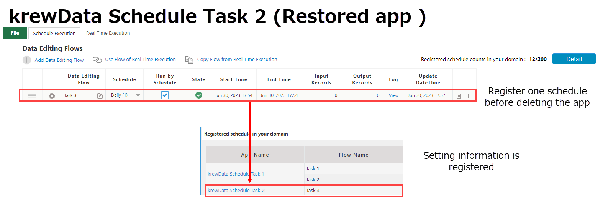
Task: Open the krewData Schedule Task 1 app link
Action: point(236,174)
